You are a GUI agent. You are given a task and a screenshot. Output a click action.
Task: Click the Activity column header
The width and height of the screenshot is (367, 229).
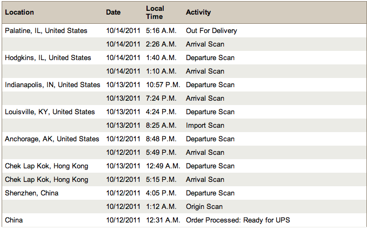(198, 12)
